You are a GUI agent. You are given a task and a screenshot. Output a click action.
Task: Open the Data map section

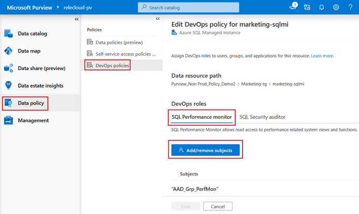pos(28,51)
